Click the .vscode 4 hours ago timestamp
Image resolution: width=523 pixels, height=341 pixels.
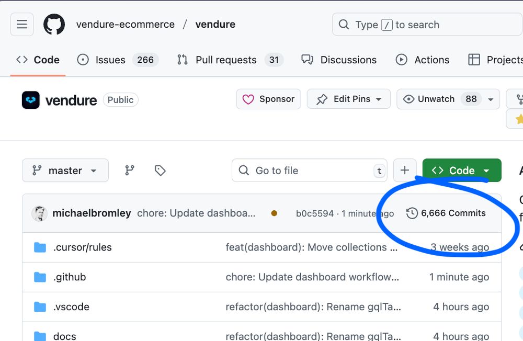click(461, 306)
